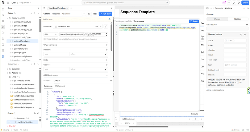Viewport: 250px width, 132px height.
Task: Click the FX toggle for Data source
Action: click(x=247, y=25)
